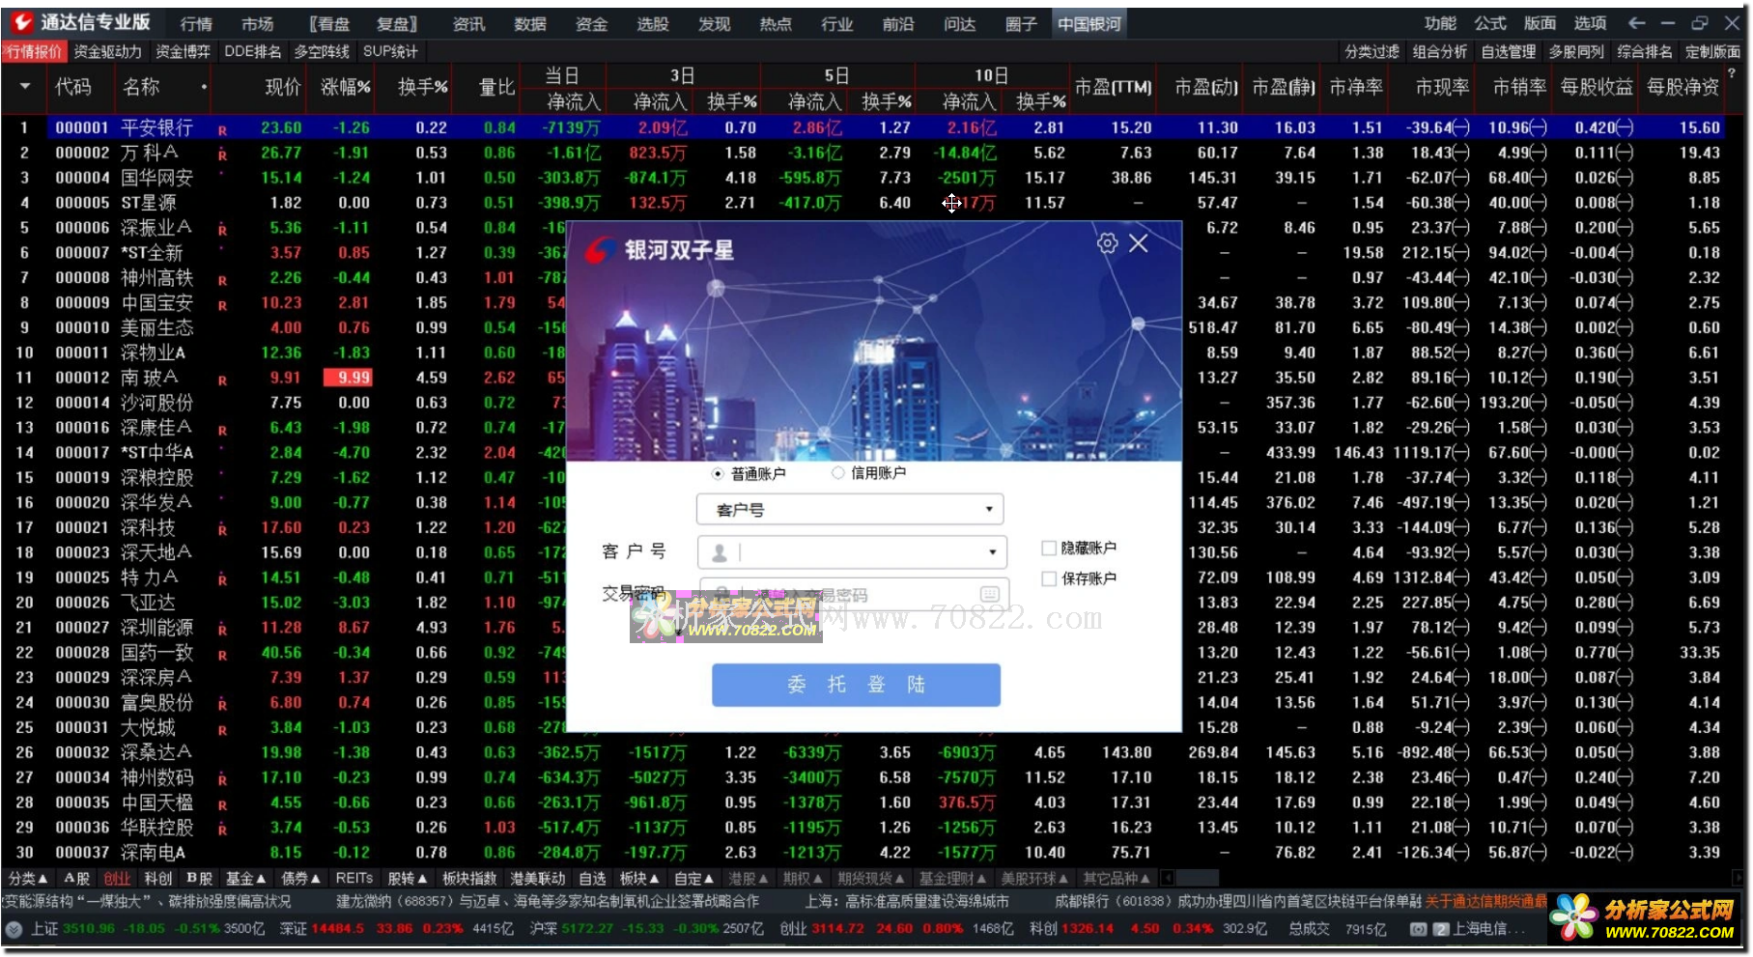The height and width of the screenshot is (957, 1753).
Task: Select the 科创 bottom tab
Action: pyautogui.click(x=158, y=878)
